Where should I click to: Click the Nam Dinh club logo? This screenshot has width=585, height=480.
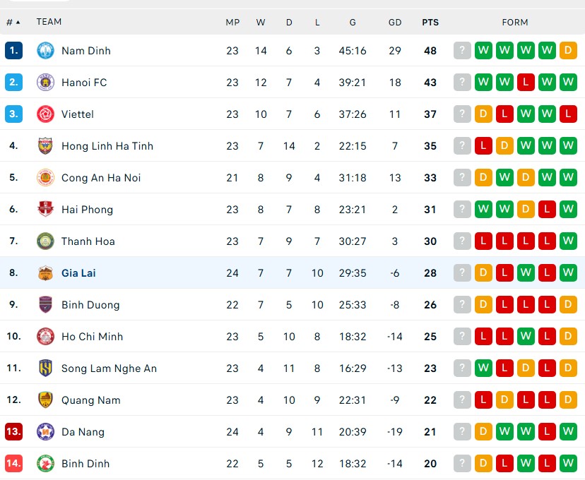click(45, 51)
